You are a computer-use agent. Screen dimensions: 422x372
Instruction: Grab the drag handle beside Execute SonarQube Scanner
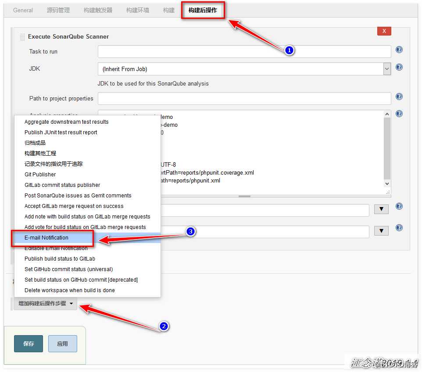click(22, 37)
